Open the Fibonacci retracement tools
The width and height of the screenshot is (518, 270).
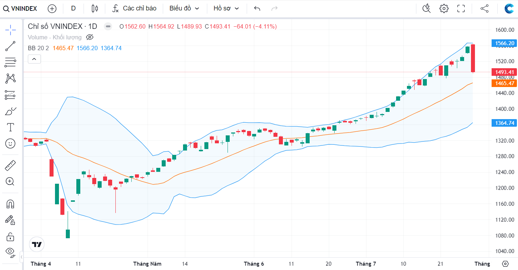tap(10, 62)
